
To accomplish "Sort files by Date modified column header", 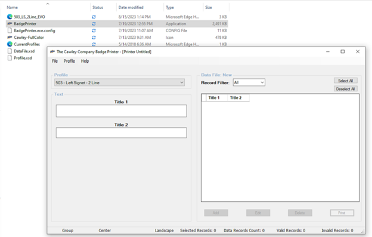I will pos(131,7).
